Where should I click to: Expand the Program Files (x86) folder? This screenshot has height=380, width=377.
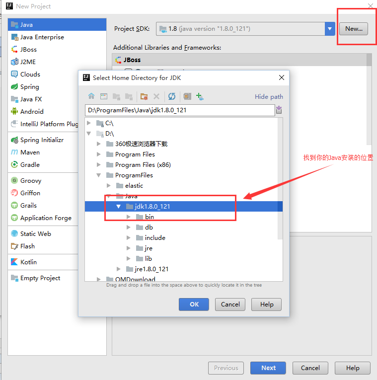[x=99, y=164]
